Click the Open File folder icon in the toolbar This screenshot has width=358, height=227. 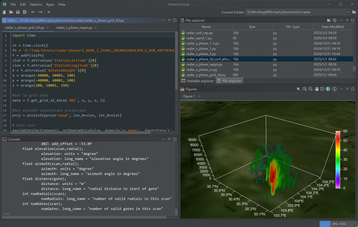click(10, 12)
